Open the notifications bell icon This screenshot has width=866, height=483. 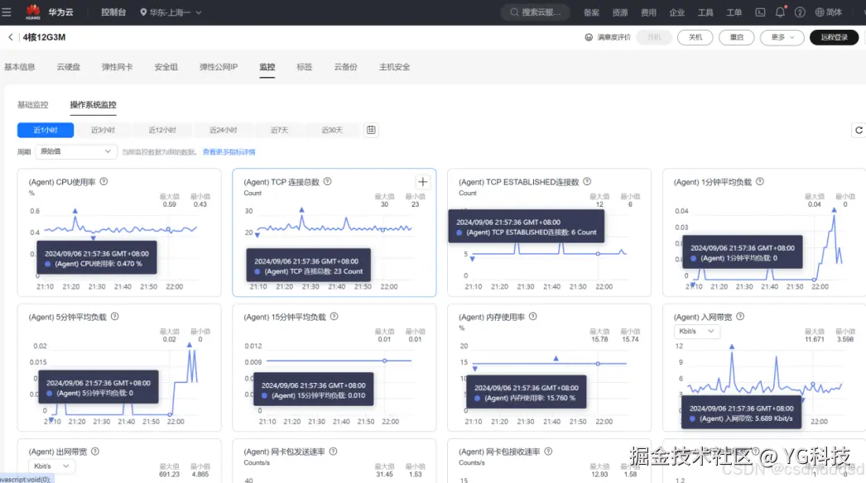tap(780, 12)
